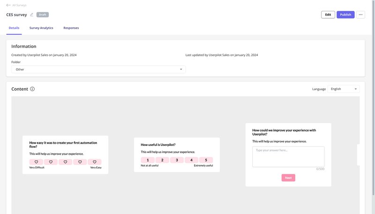Choose rating 1 on usefulness scale
The height and width of the screenshot is (214, 375).
click(x=148, y=160)
